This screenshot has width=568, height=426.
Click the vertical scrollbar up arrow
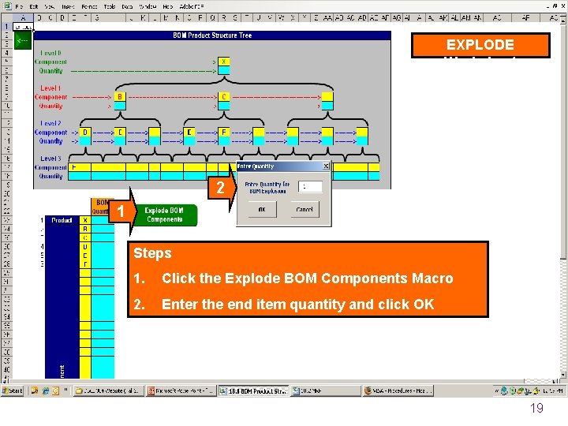[x=563, y=20]
